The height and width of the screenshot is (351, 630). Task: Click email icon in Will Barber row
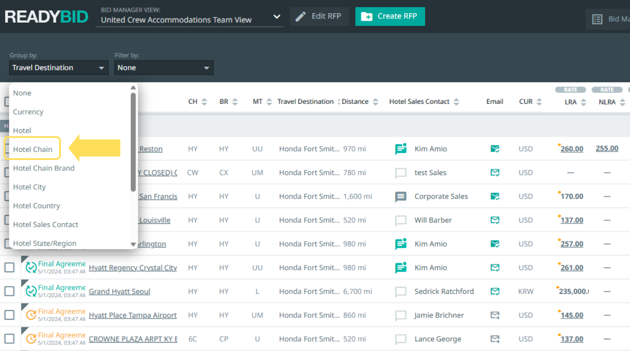(x=495, y=220)
